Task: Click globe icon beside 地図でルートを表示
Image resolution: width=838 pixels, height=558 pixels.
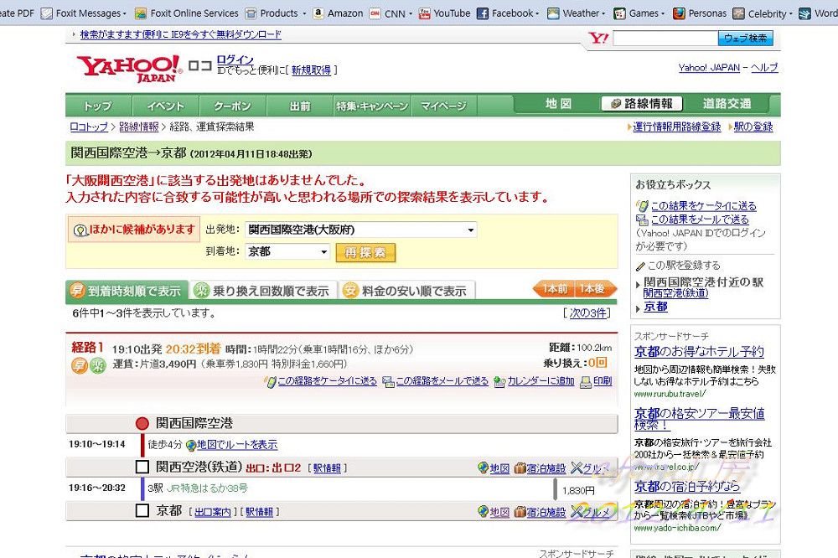Action: (x=191, y=445)
